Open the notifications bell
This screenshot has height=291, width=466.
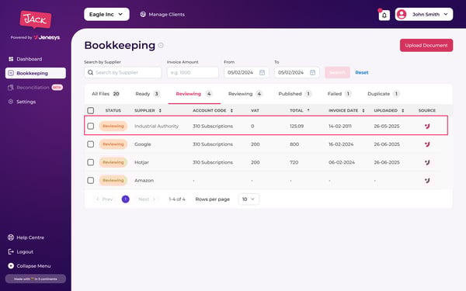(x=384, y=15)
